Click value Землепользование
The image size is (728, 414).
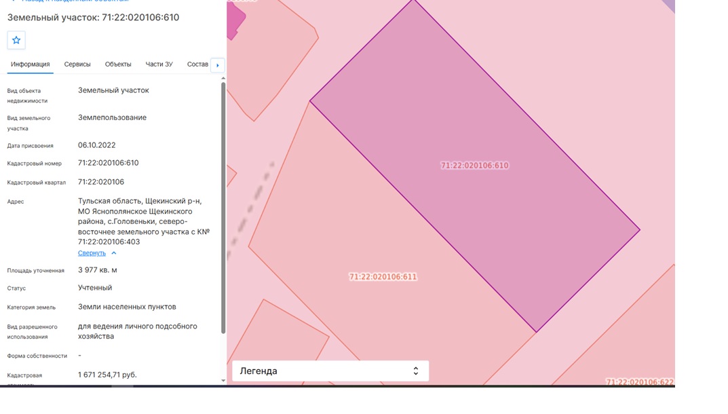pyautogui.click(x=112, y=117)
